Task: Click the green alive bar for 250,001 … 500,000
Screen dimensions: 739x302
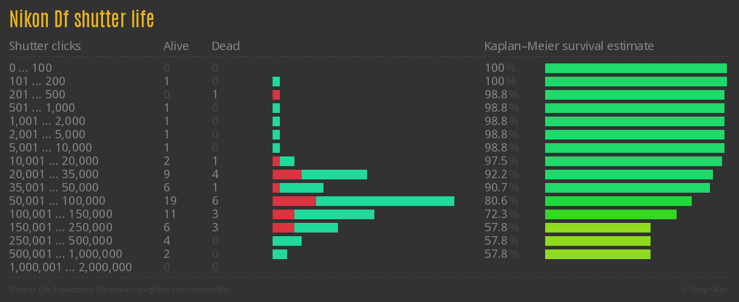Action: click(287, 241)
